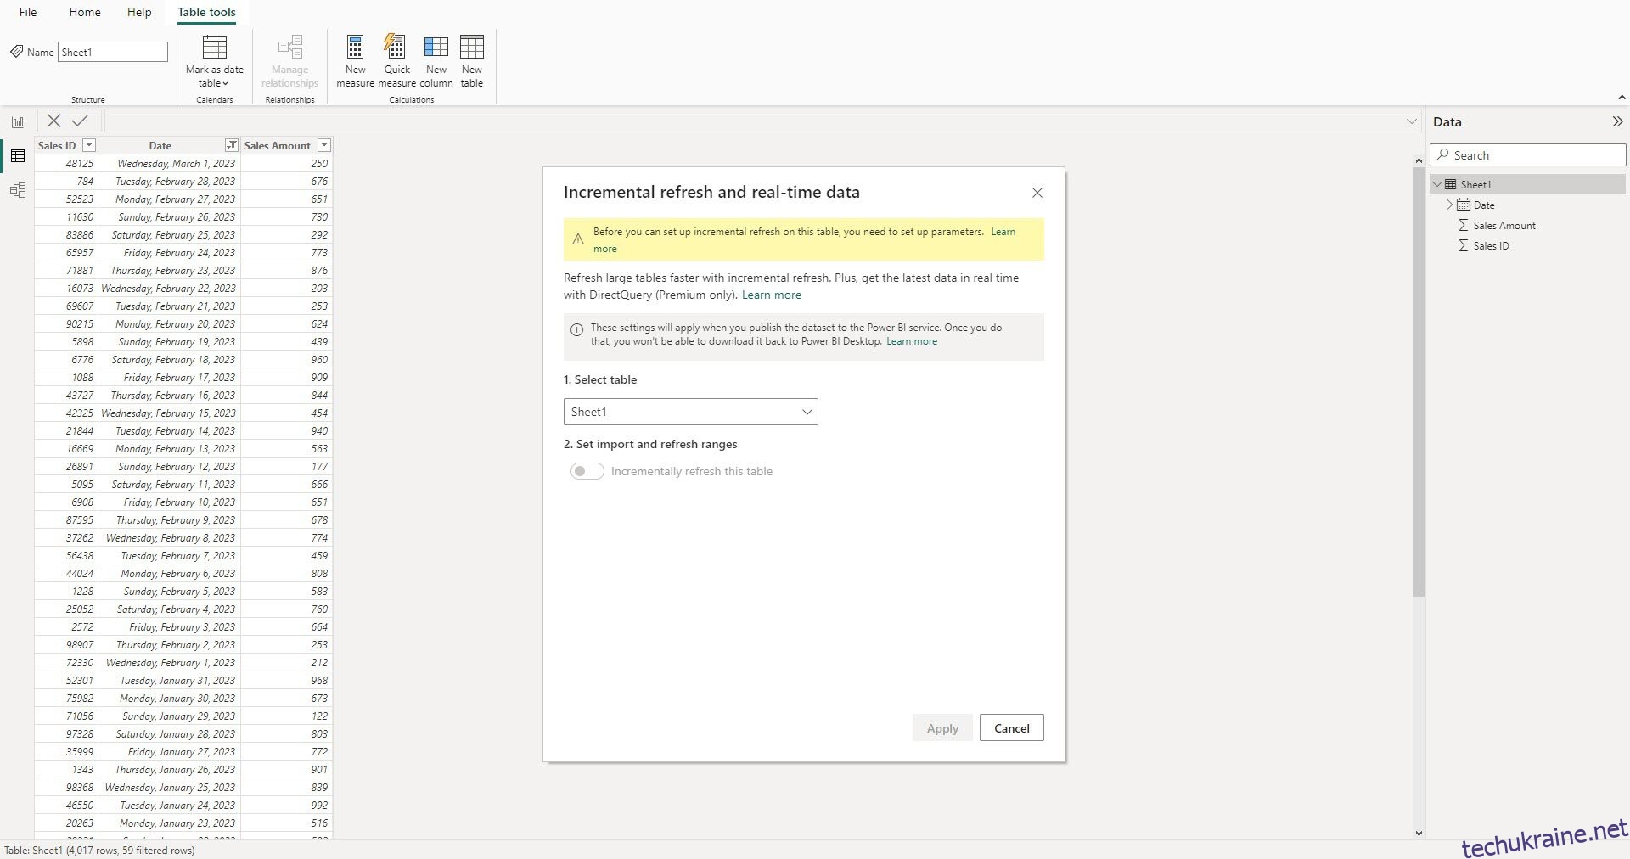Toggle Incrementally refresh this table switch
Image resolution: width=1630 pixels, height=859 pixels.
(587, 471)
